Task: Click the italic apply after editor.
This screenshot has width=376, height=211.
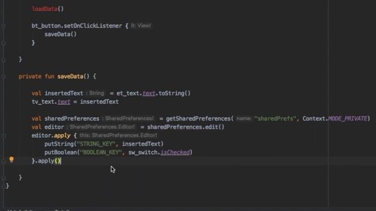Action: pyautogui.click(x=62, y=135)
